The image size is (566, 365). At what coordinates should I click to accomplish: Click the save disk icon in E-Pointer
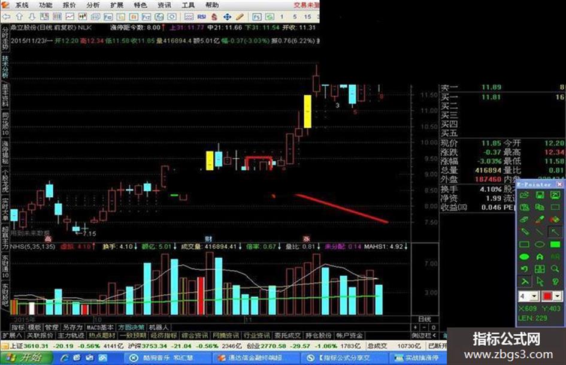(x=540, y=195)
